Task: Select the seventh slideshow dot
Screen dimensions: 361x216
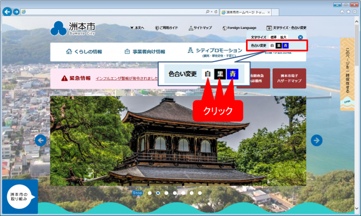Action: pyautogui.click(x=200, y=193)
